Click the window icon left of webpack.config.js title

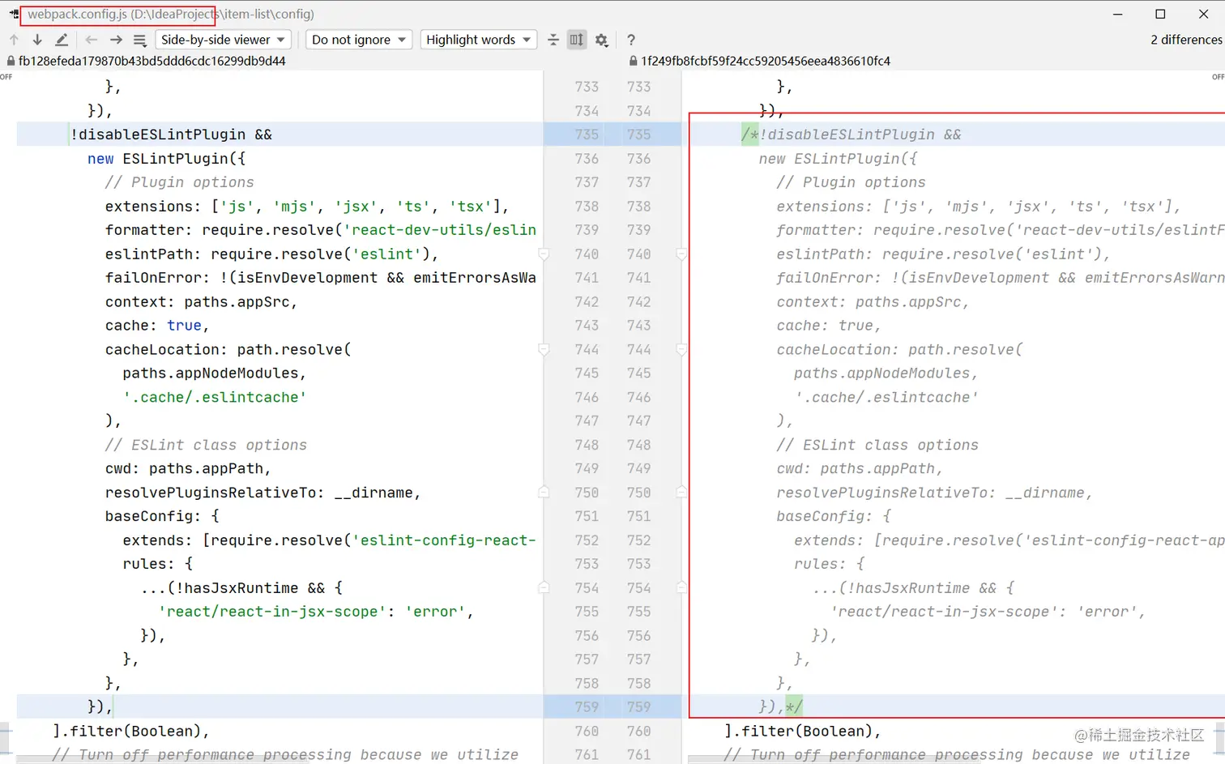[14, 14]
